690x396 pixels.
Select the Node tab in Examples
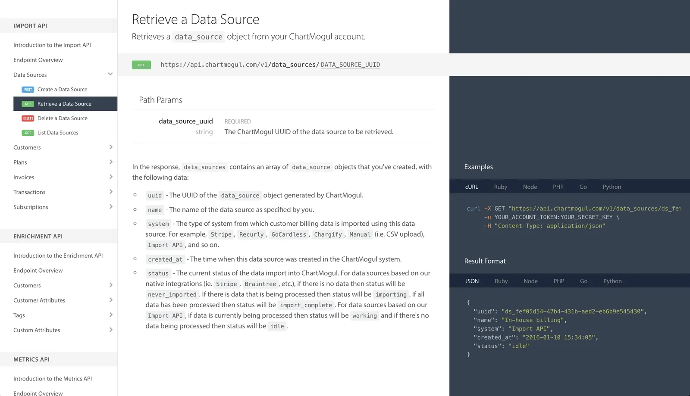530,187
